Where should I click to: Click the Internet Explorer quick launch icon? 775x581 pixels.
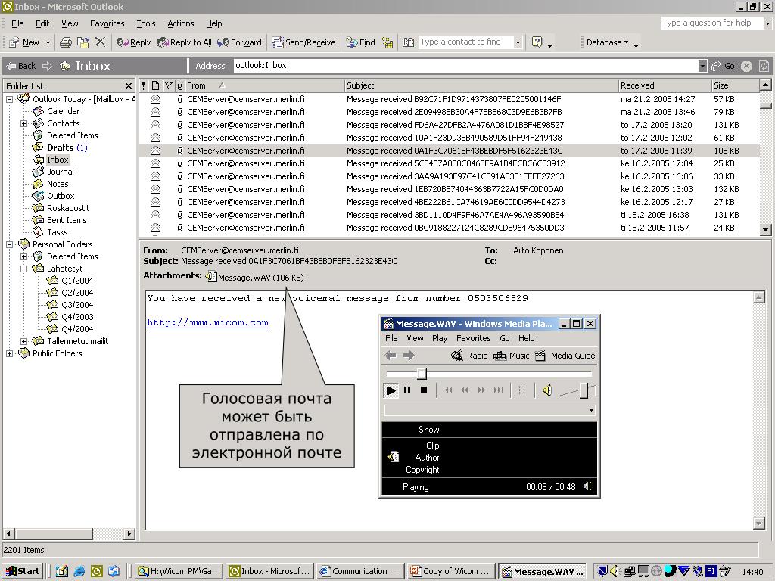pos(79,571)
